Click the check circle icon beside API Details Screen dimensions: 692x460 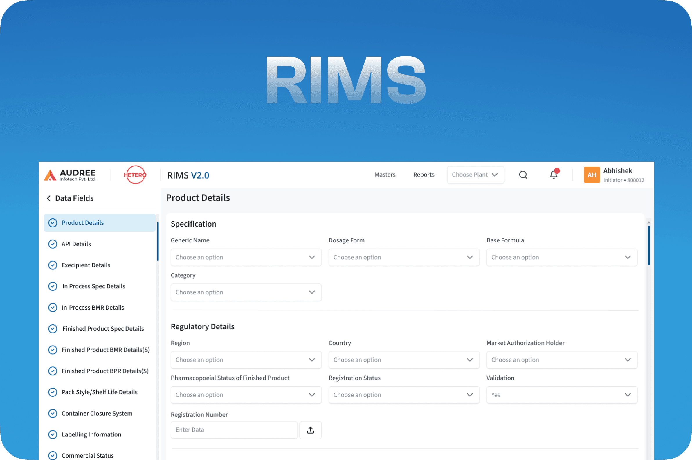click(x=53, y=244)
